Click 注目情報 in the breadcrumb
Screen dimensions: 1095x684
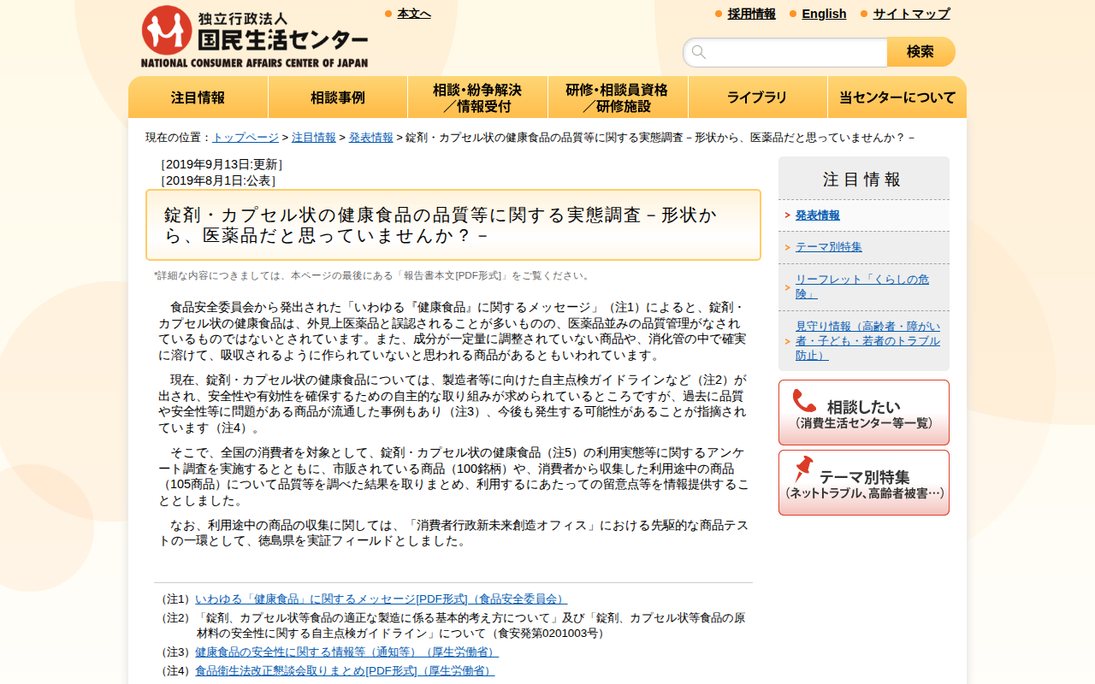pos(314,137)
